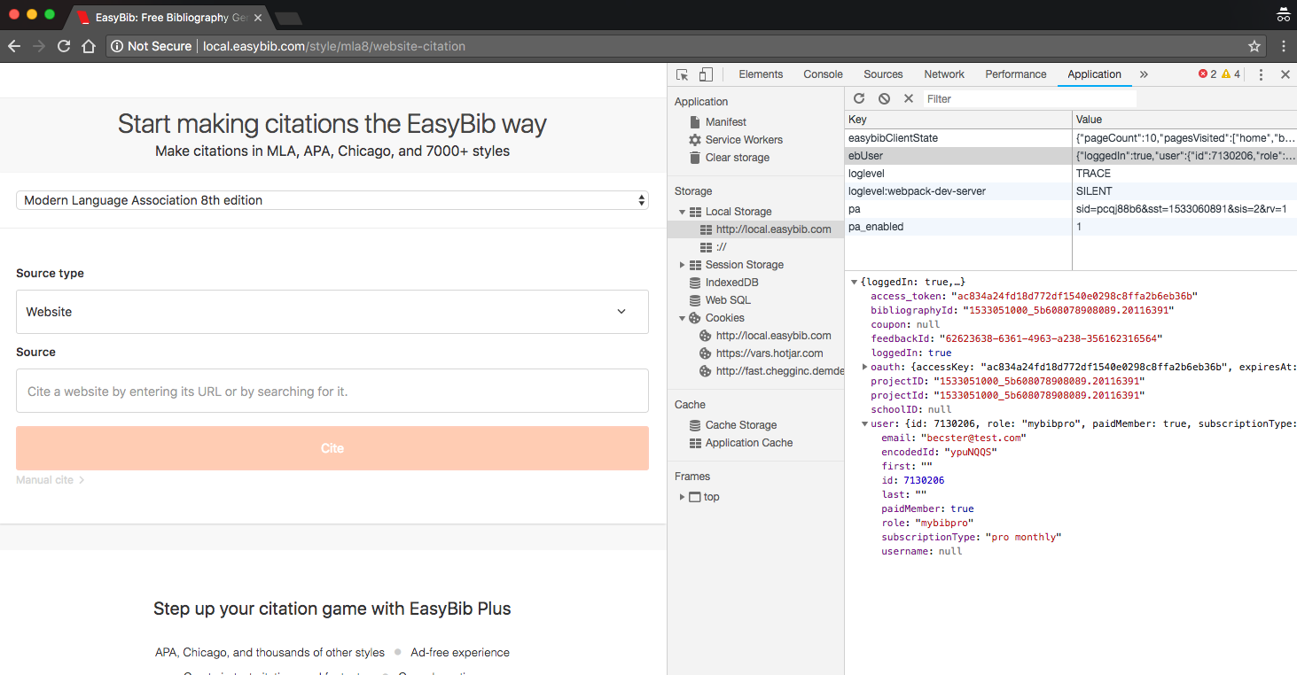Go to browser home page icon
The height and width of the screenshot is (675, 1297).
click(89, 46)
